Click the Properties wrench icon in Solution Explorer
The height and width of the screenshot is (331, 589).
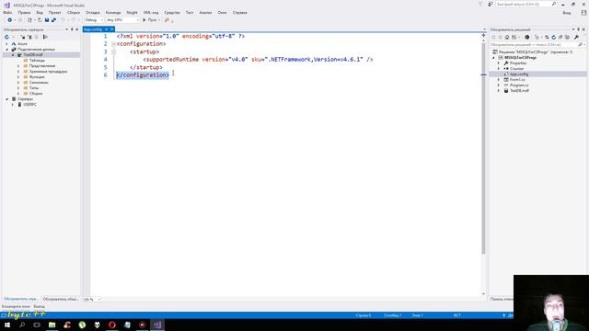click(x=576, y=37)
